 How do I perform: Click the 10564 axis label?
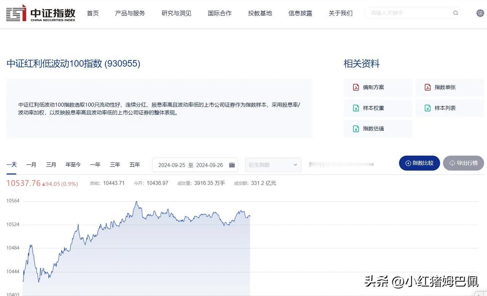click(x=13, y=201)
